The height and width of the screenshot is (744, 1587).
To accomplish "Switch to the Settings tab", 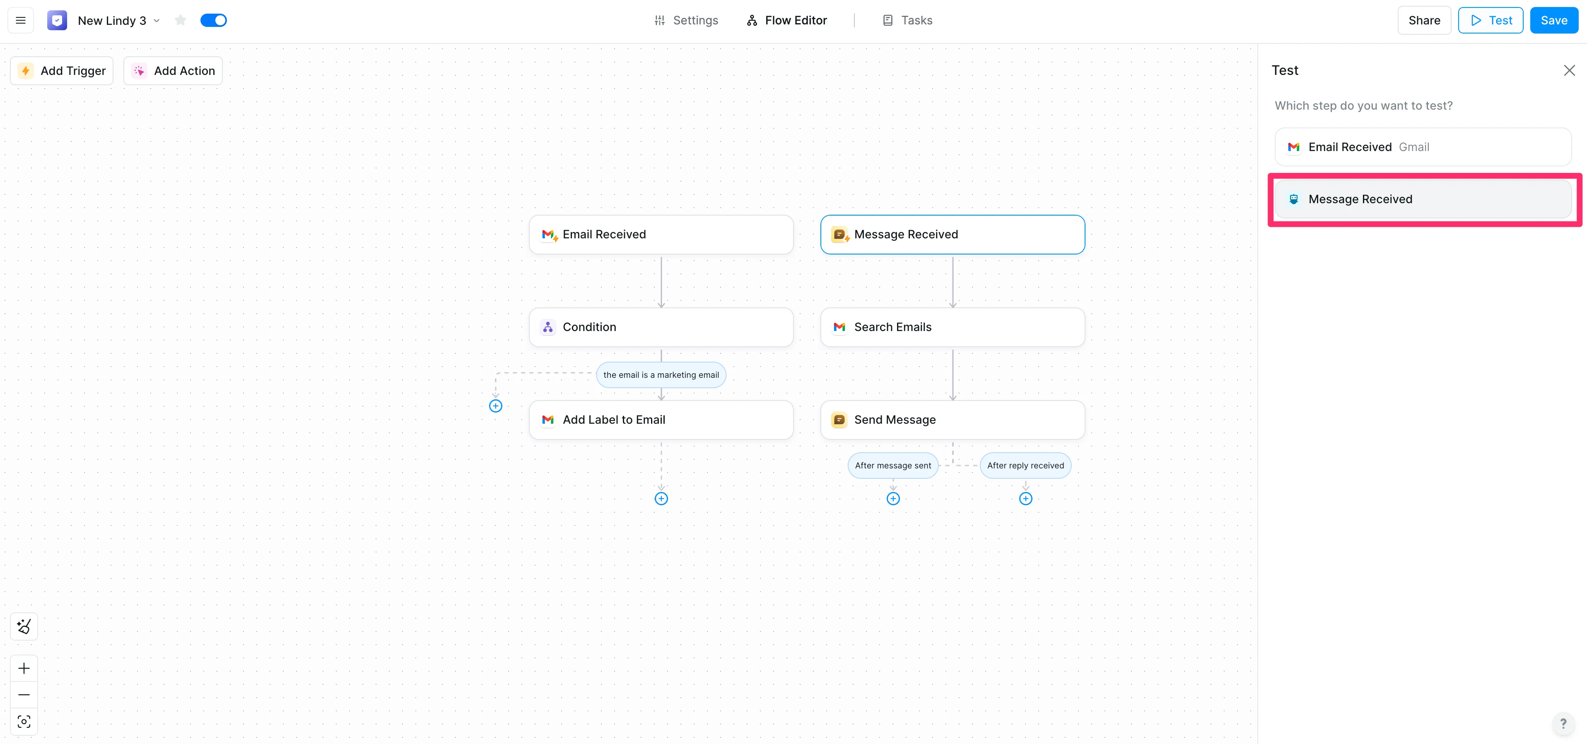I will tap(686, 20).
